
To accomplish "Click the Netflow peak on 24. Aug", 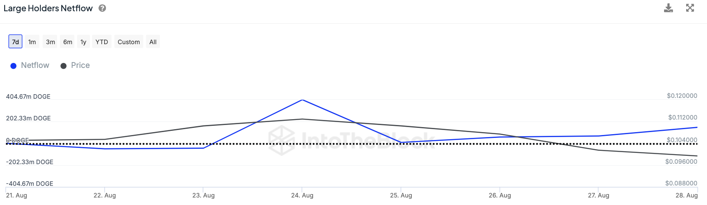I will point(302,100).
